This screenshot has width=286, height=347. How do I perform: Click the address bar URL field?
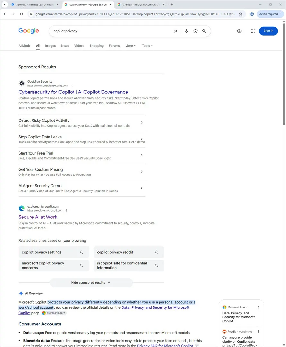click(135, 14)
